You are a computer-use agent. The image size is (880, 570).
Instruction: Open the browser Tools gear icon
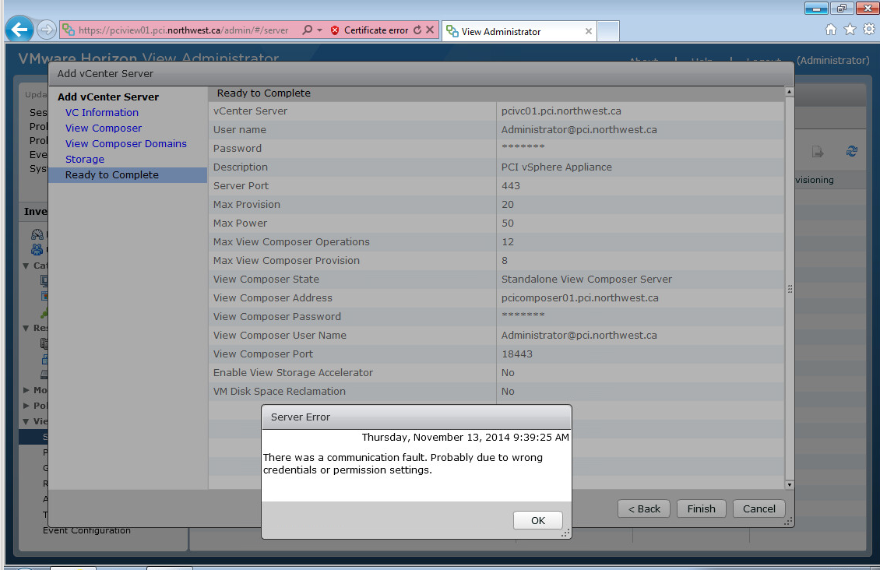[x=869, y=29]
